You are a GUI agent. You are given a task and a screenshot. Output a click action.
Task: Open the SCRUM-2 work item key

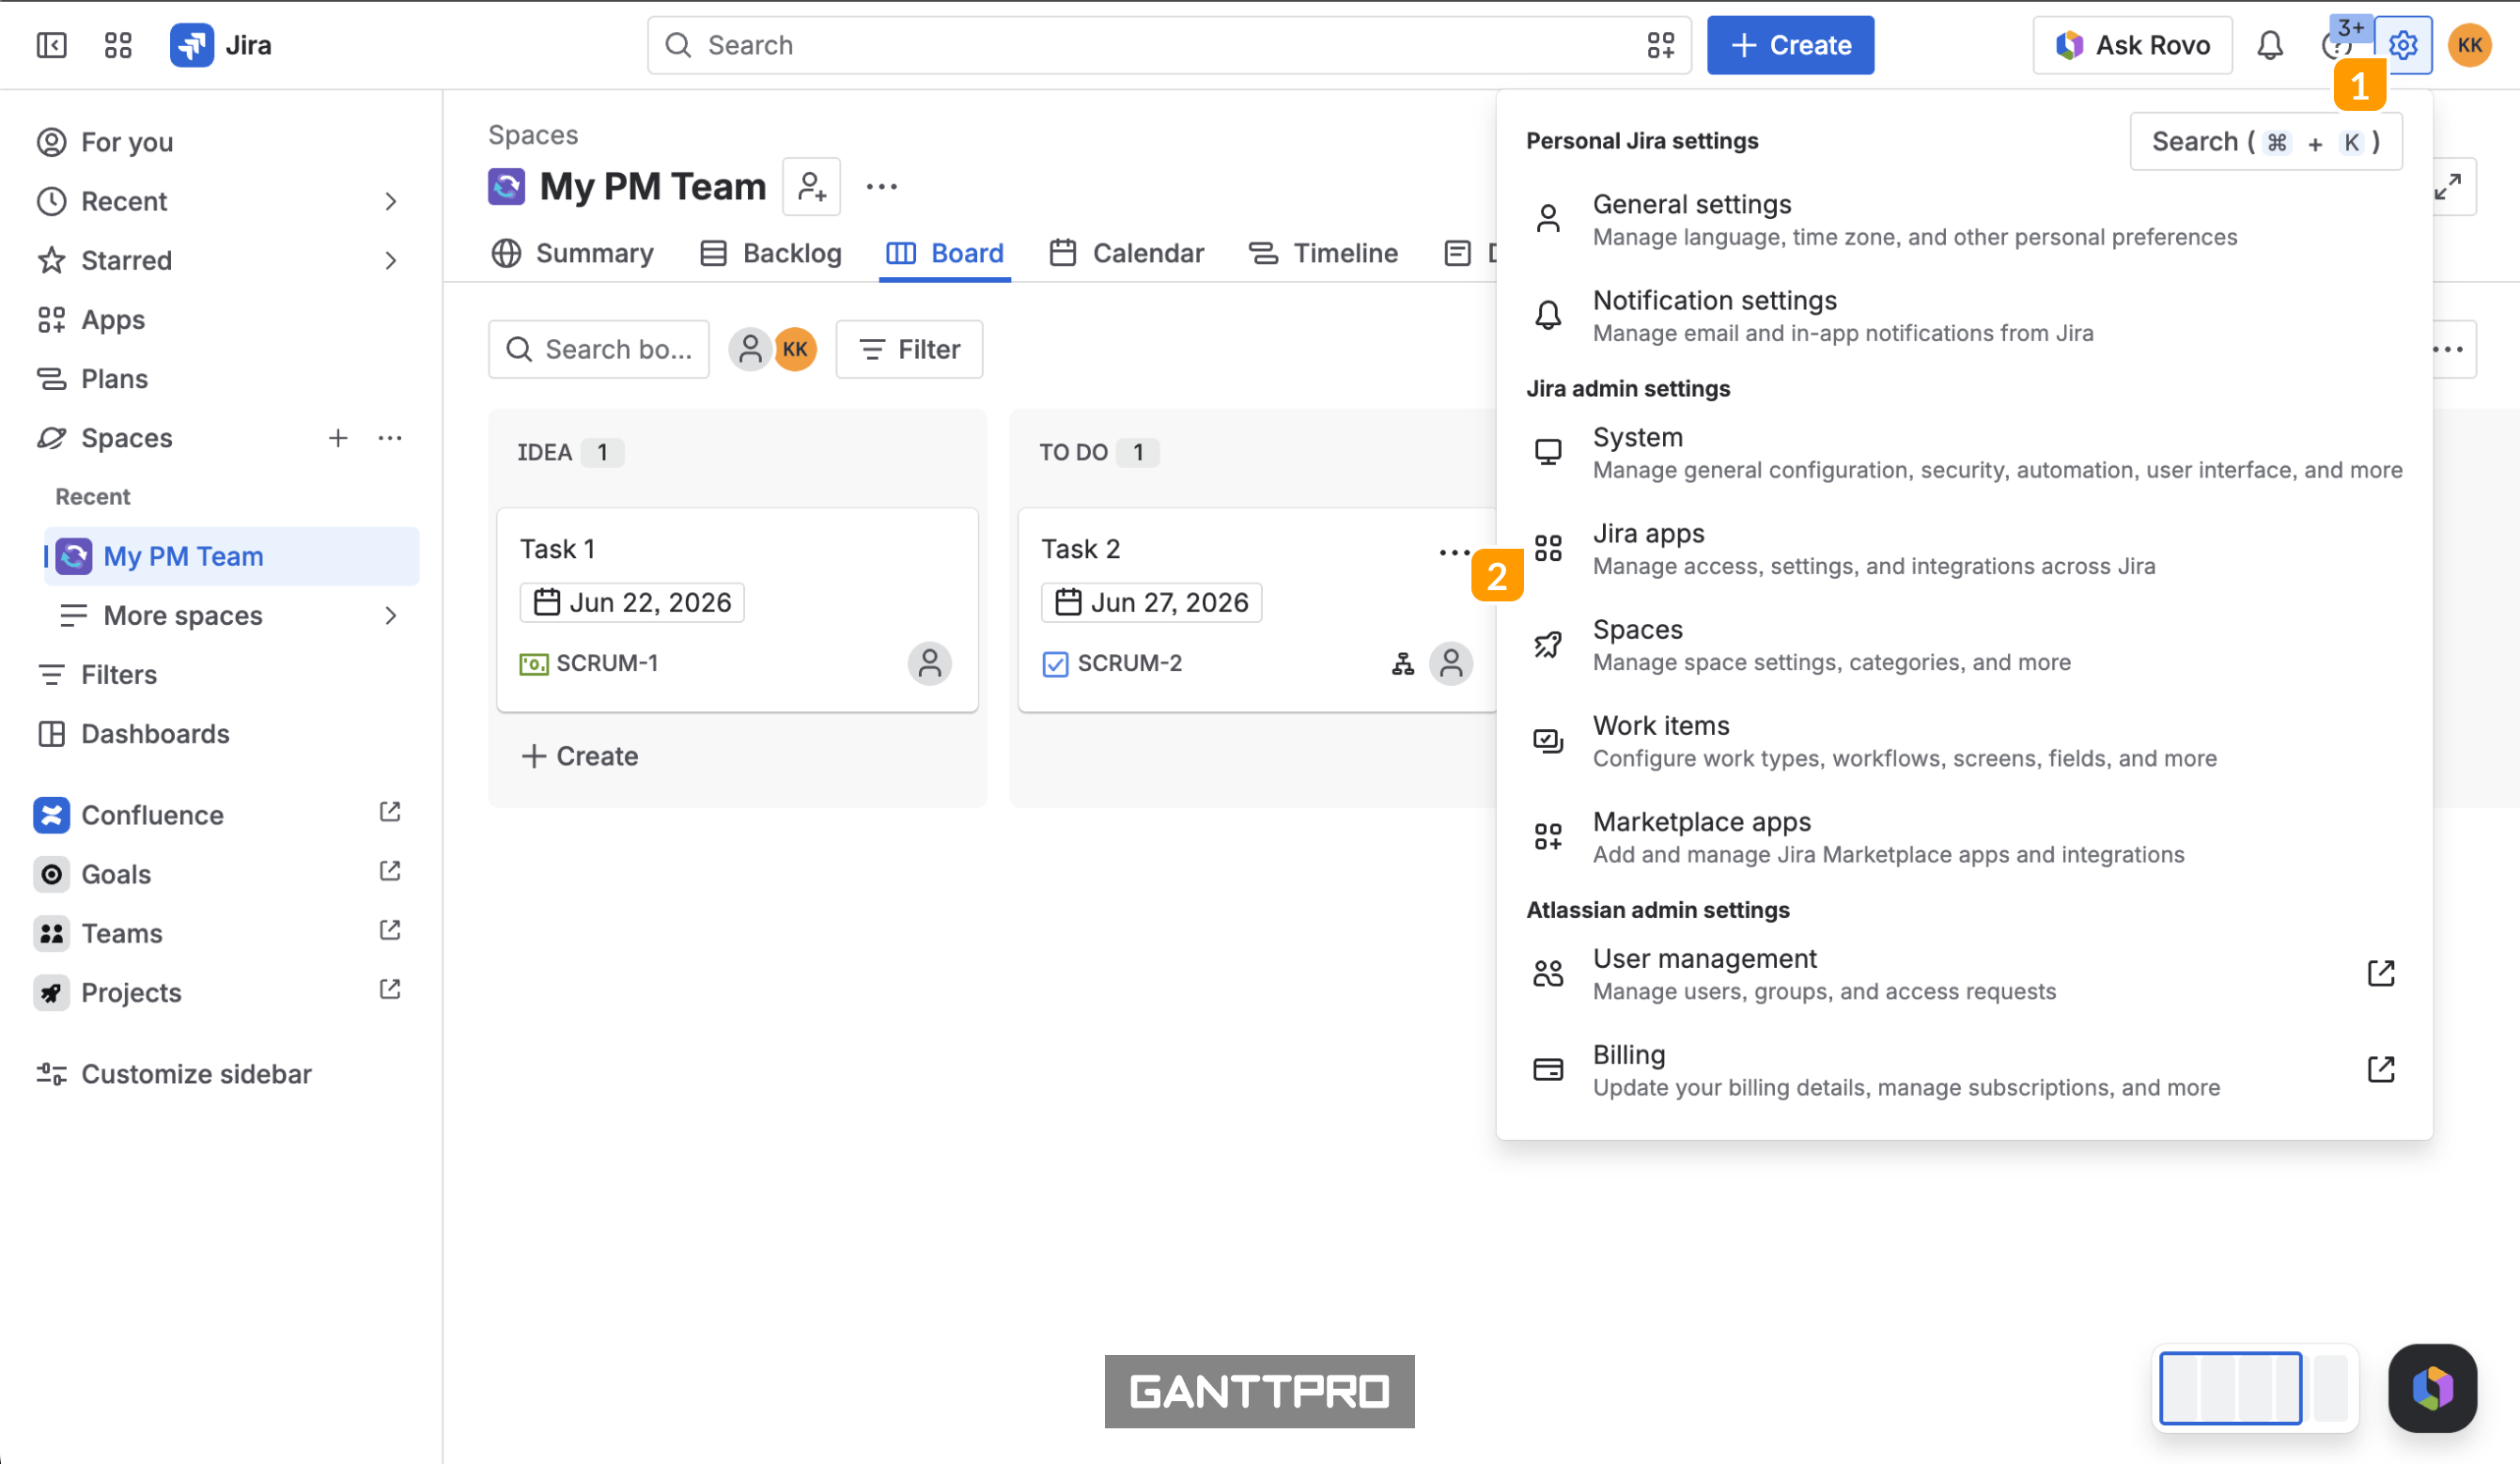pyautogui.click(x=1129, y=663)
